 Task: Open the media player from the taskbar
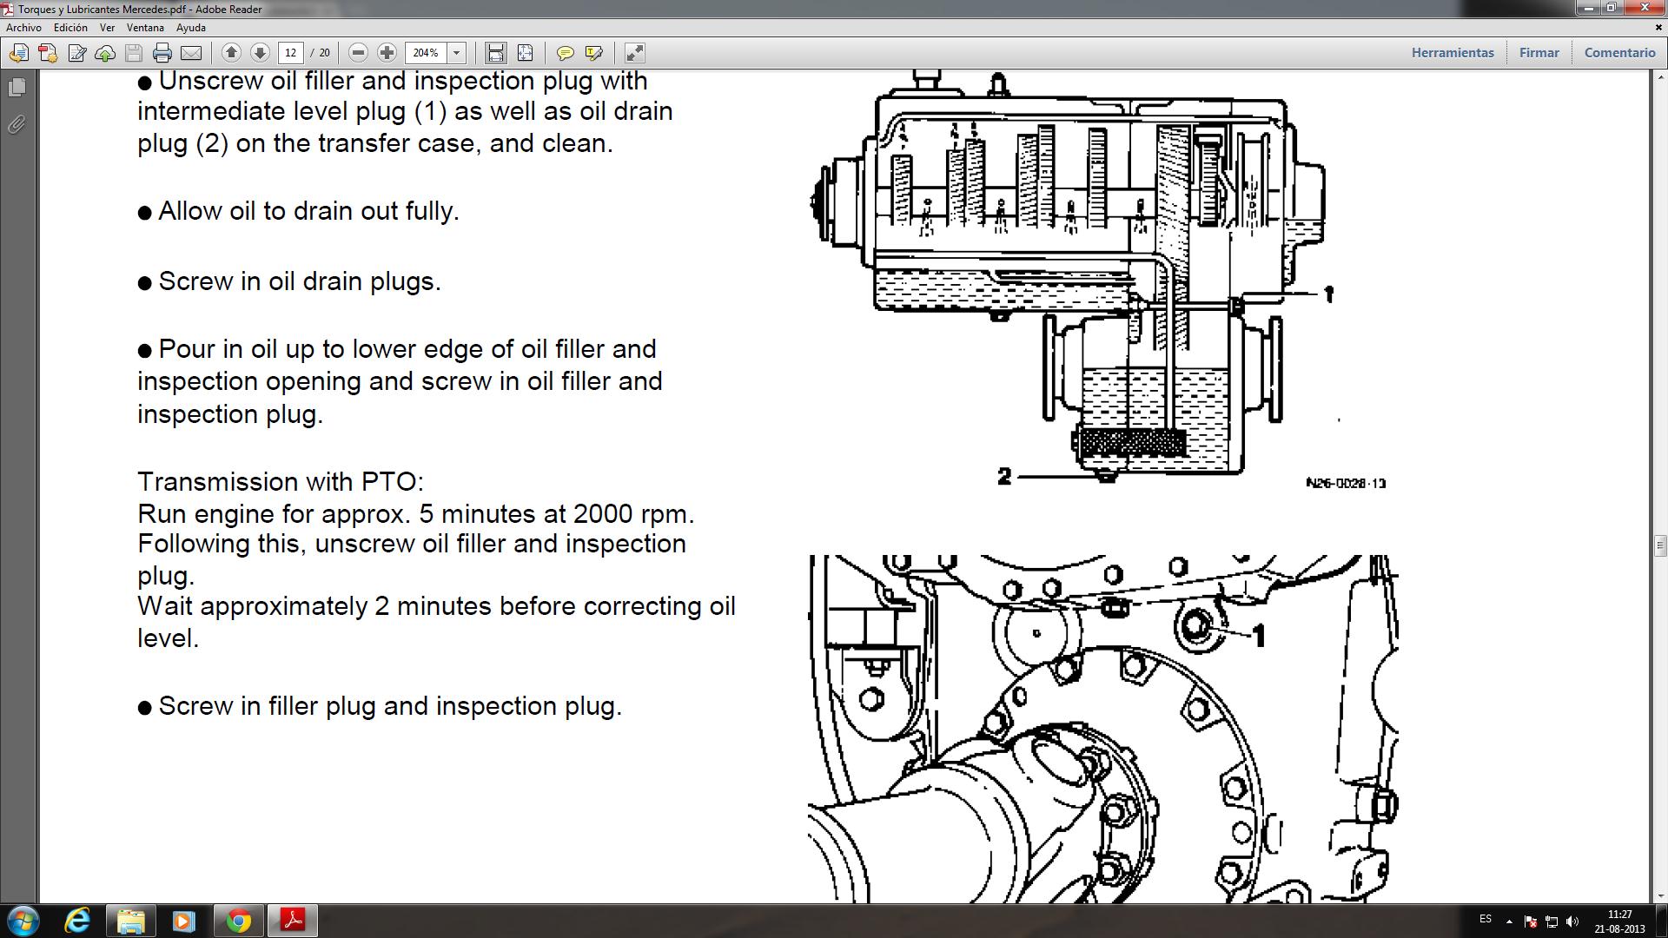click(x=183, y=921)
